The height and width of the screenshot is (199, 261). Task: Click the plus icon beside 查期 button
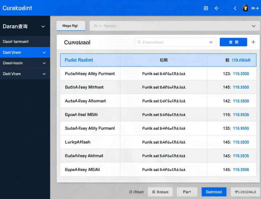253,42
